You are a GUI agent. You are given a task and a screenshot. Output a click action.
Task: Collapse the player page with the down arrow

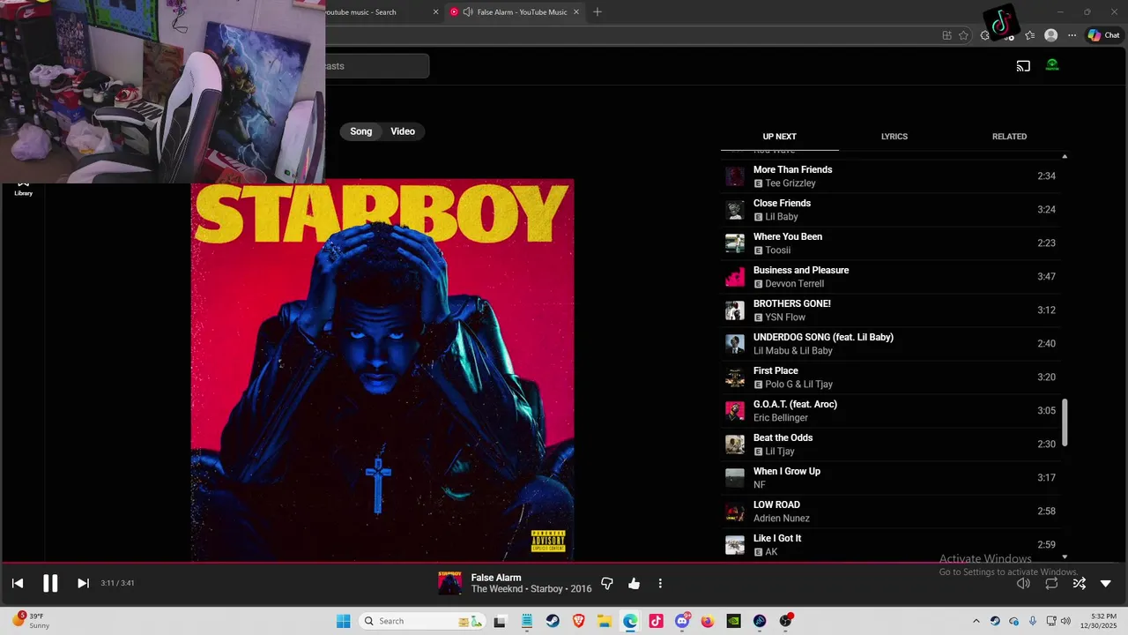[1106, 583]
